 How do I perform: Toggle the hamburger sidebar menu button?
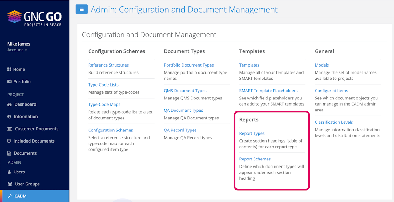(82, 9)
